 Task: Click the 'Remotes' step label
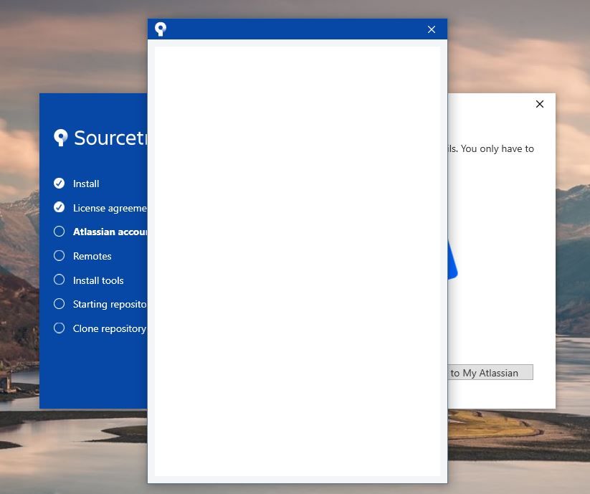(92, 256)
